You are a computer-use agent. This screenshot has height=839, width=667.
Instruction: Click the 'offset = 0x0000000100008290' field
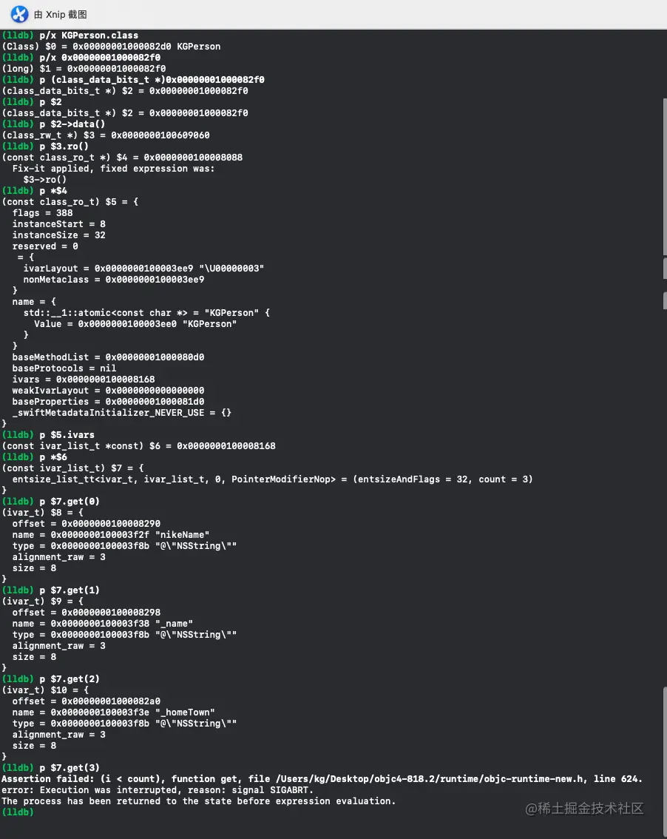point(86,524)
